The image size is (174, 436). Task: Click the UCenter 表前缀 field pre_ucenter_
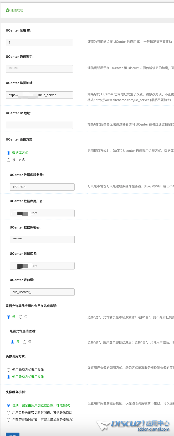(x=42, y=292)
